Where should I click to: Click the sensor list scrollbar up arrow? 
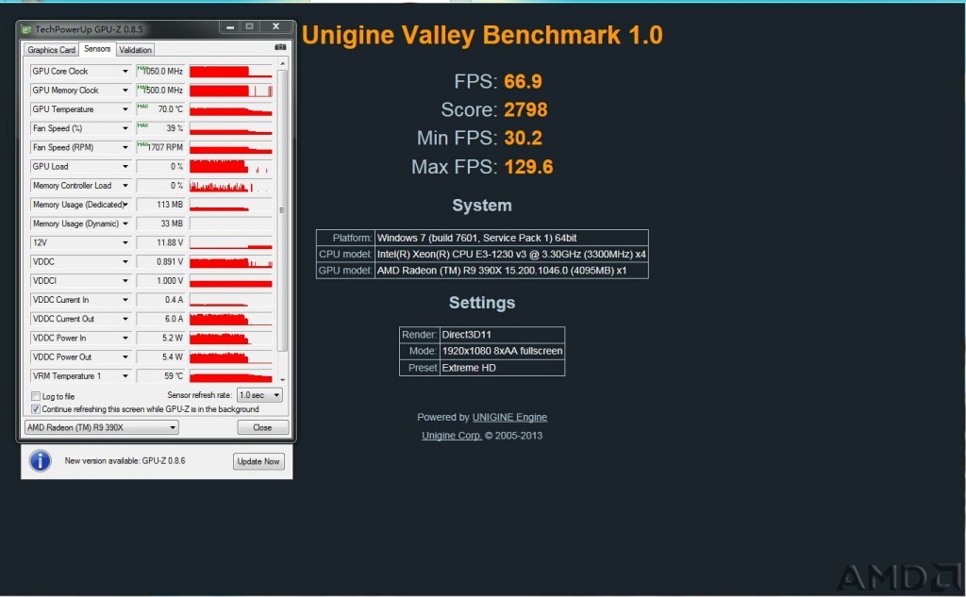click(x=283, y=63)
